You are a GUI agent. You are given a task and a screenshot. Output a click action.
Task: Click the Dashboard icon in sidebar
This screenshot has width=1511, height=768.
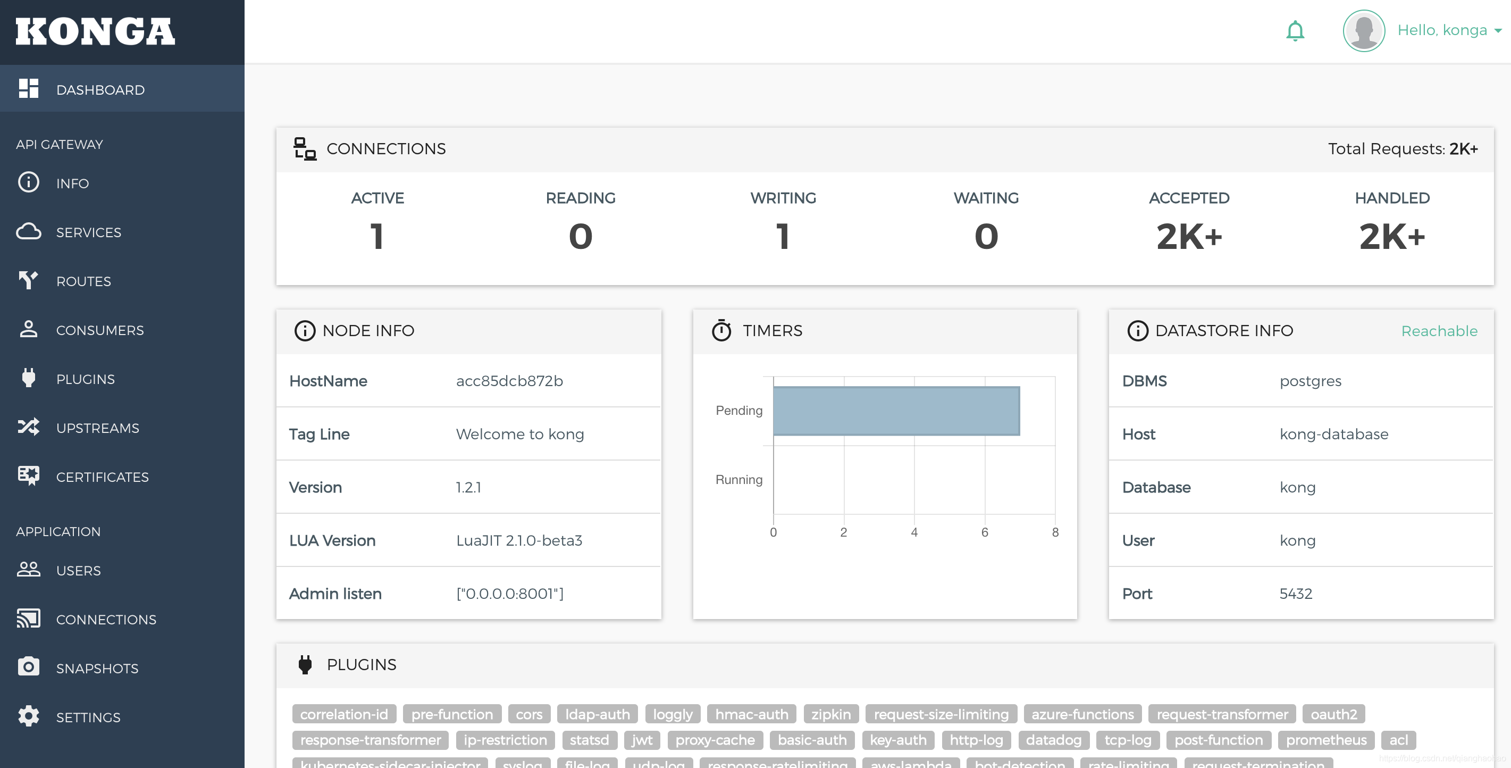tap(28, 89)
